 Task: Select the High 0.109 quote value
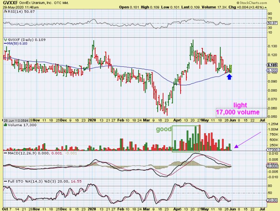pos(150,7)
